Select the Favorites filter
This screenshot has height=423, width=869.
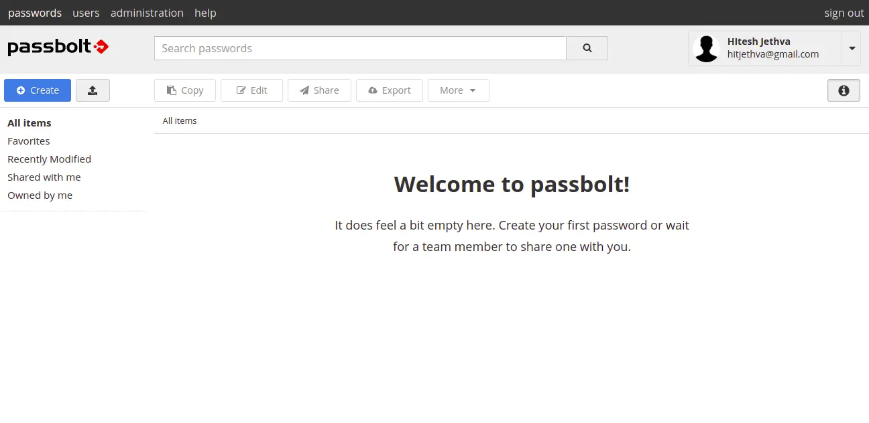pos(29,141)
